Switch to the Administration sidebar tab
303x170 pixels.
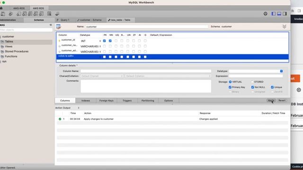8,20
